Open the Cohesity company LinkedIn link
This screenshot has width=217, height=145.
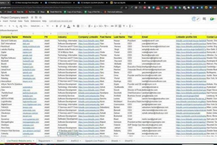click(x=89, y=133)
